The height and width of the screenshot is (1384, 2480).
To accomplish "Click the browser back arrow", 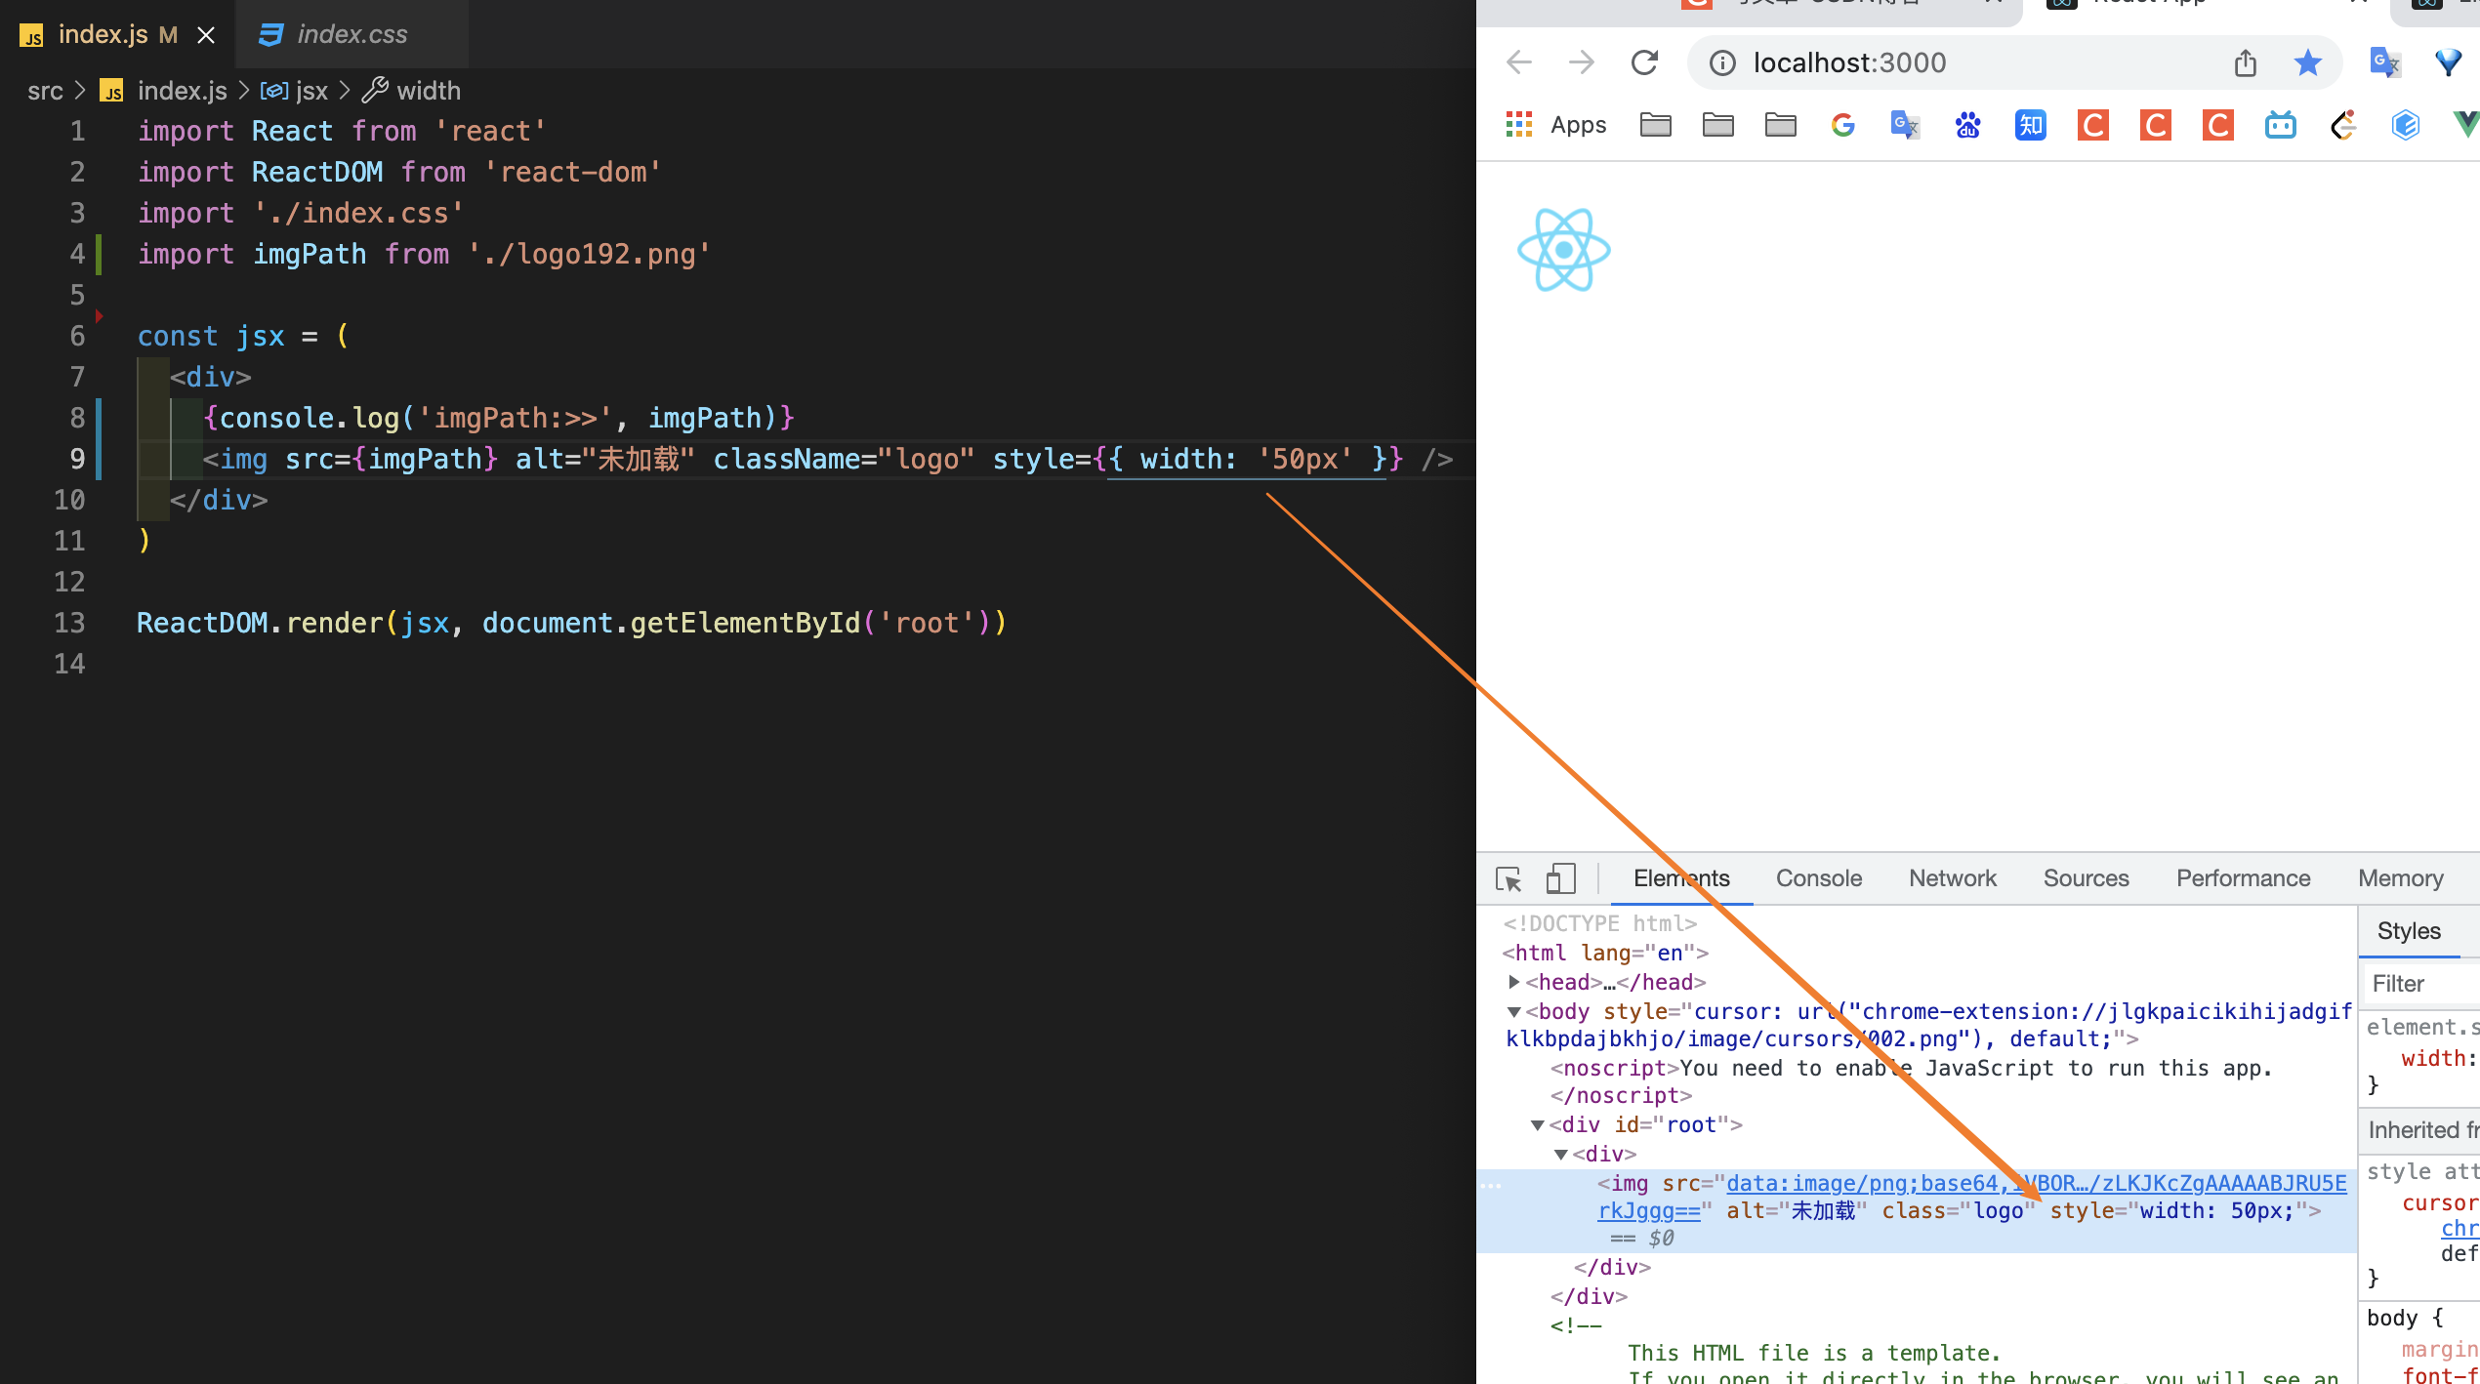I will coord(1519,62).
